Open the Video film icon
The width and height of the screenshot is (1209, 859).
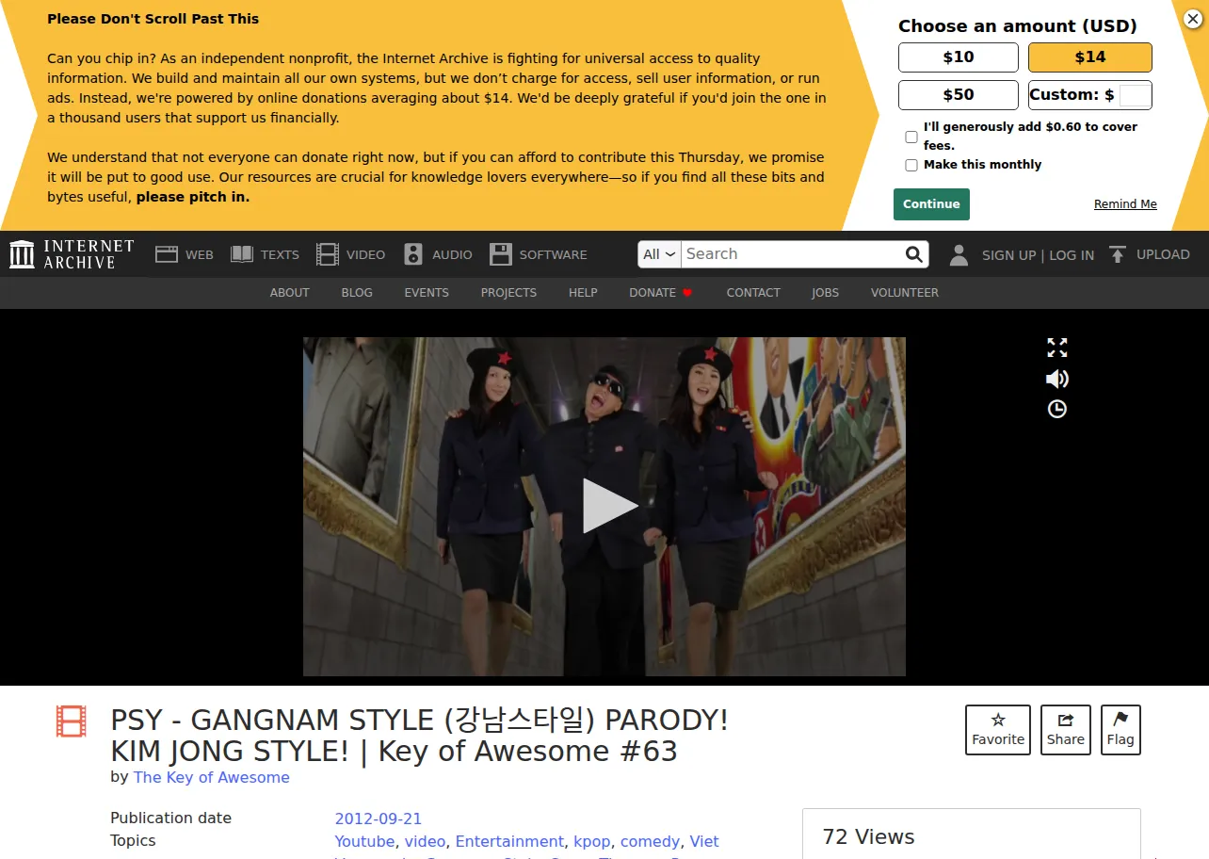(x=328, y=254)
